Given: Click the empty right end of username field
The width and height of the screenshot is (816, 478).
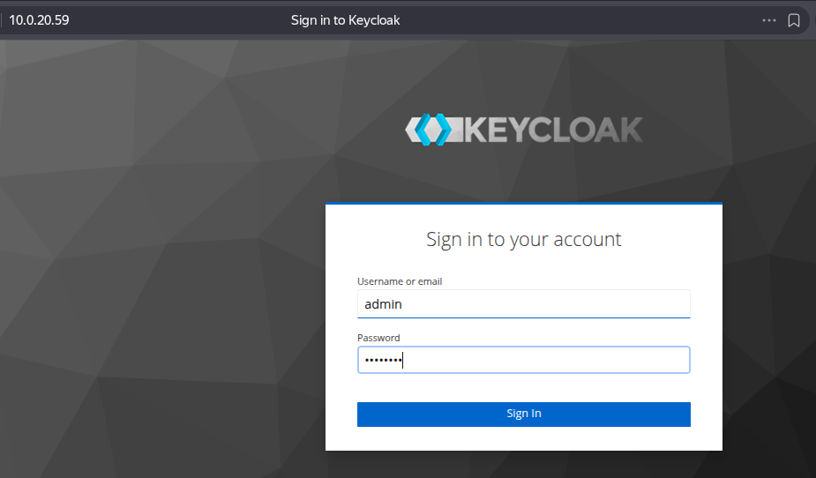Looking at the screenshot, I should pos(653,304).
